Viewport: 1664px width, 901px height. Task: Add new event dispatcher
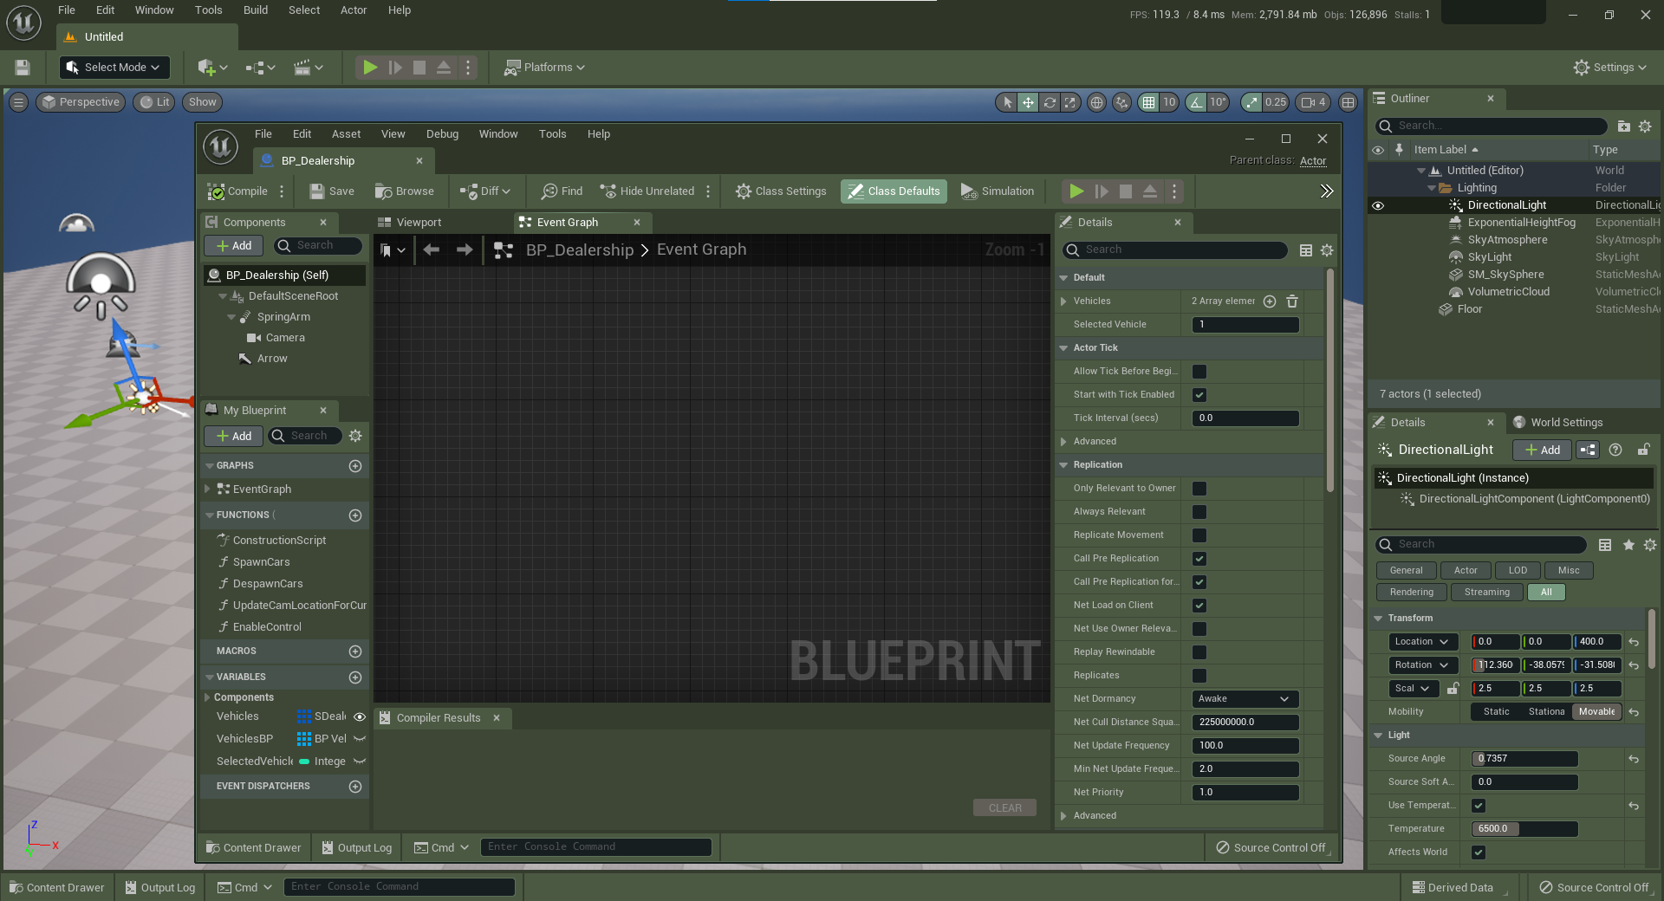(x=355, y=787)
